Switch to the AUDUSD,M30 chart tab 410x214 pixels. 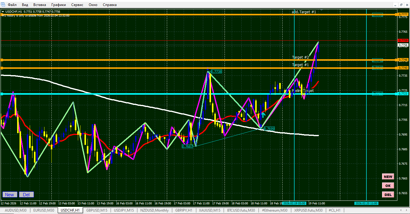[x=16, y=210]
